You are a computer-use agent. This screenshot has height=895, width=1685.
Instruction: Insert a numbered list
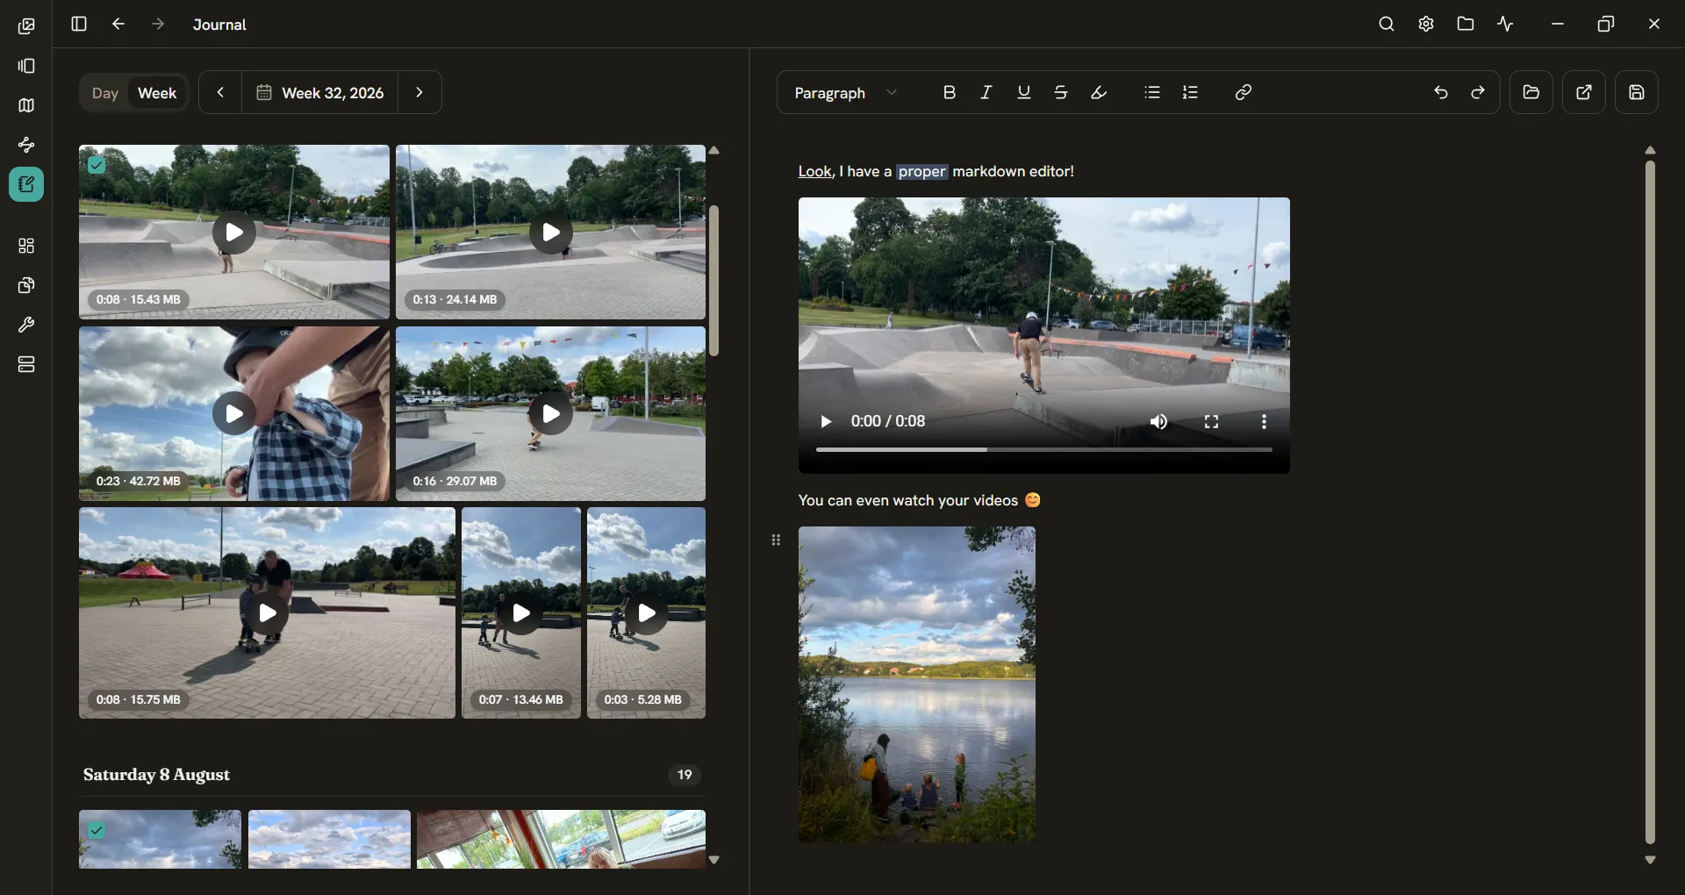pyautogui.click(x=1190, y=92)
